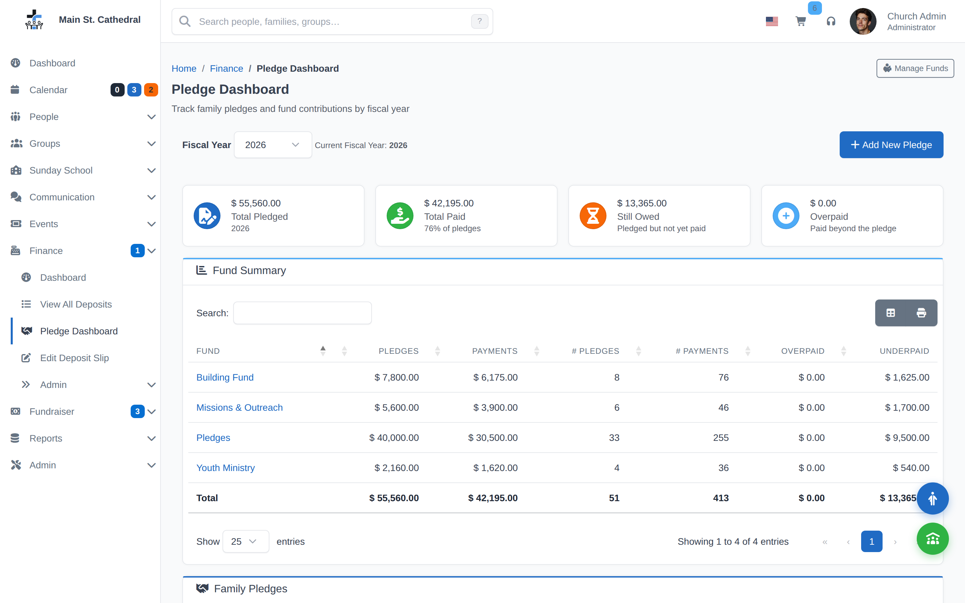The image size is (965, 603).
Task: Open the Show 25 entries dropdown
Action: pos(246,541)
